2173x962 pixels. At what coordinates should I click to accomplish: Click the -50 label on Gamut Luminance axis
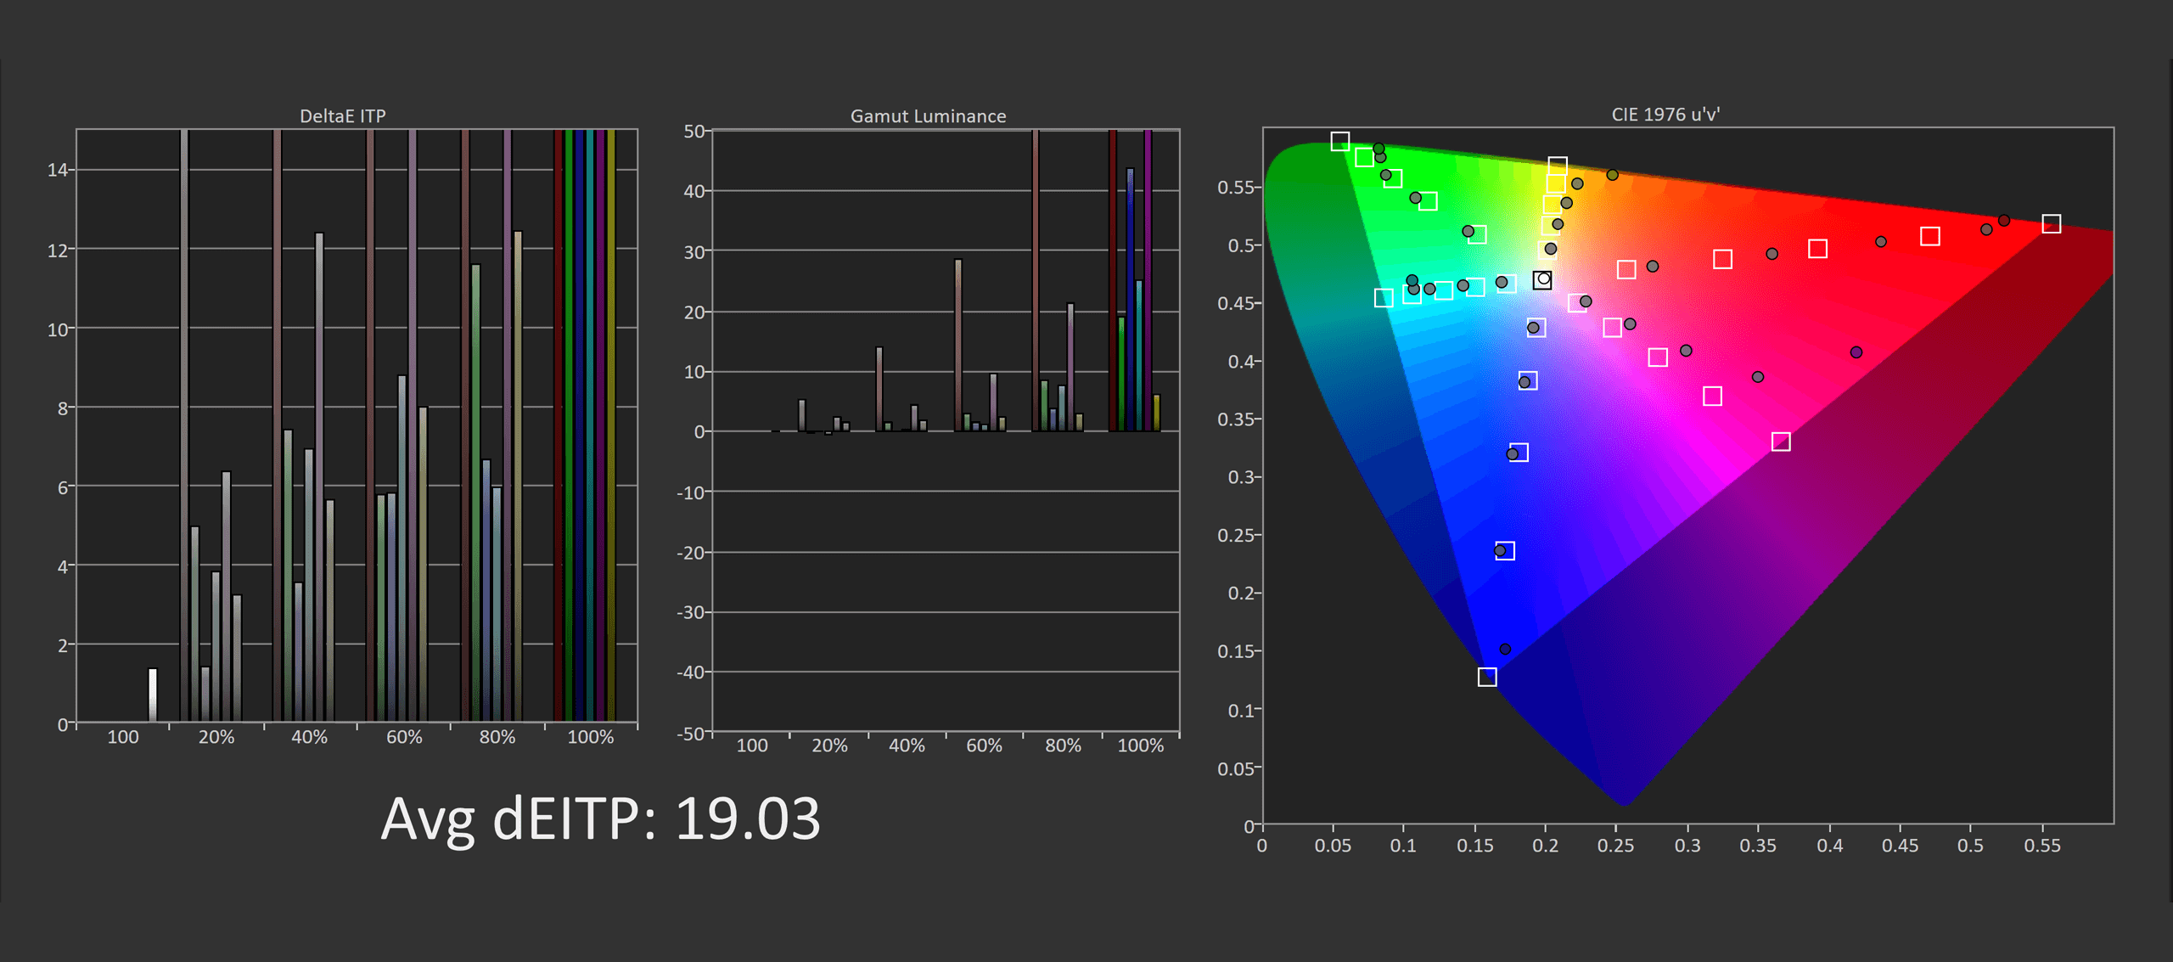point(692,733)
